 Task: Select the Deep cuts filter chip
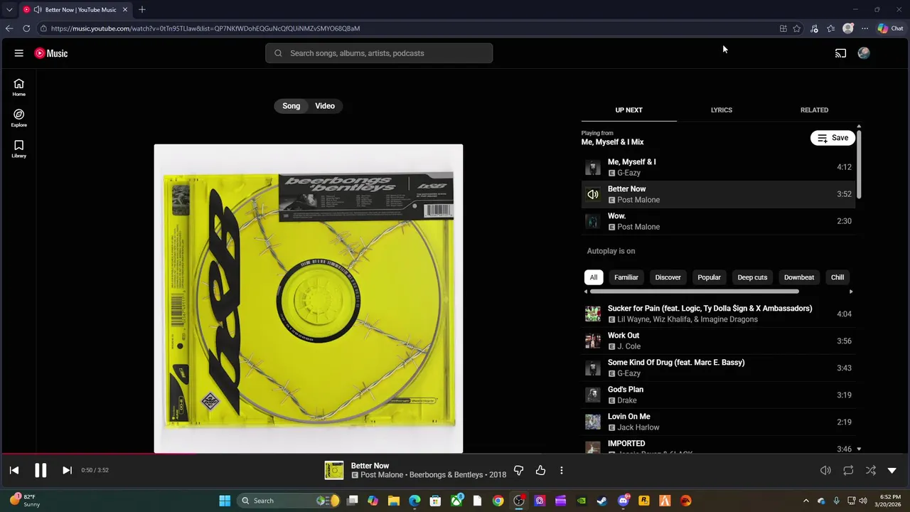[x=752, y=277]
